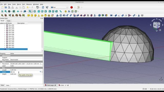Switch to the Model tab
Image resolution: width=164 pixels, height=92 pixels.
coord(3,21)
